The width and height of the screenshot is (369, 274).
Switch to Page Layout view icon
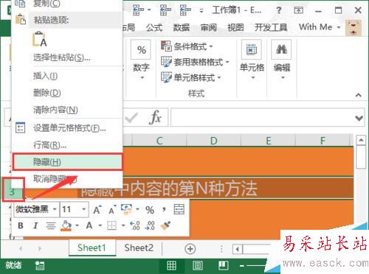point(197,265)
